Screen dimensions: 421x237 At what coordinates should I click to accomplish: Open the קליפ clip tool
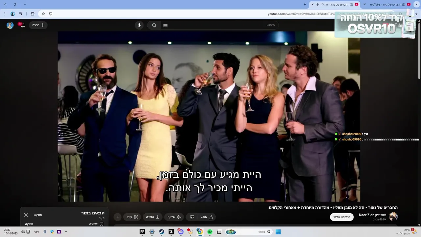[132, 217]
